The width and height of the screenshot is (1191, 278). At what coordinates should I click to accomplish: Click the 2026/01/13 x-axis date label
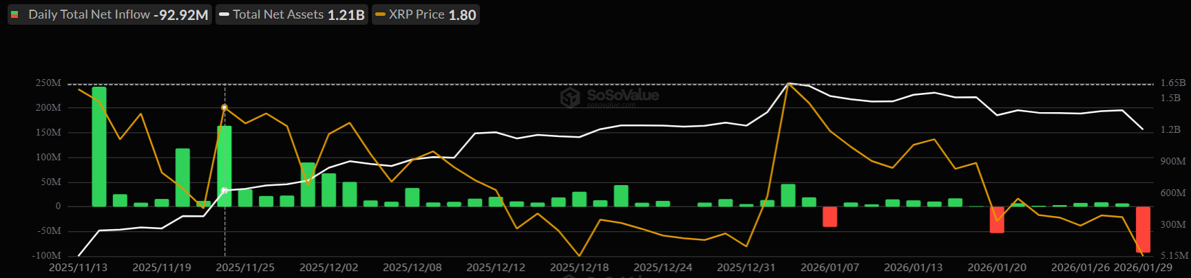(913, 268)
